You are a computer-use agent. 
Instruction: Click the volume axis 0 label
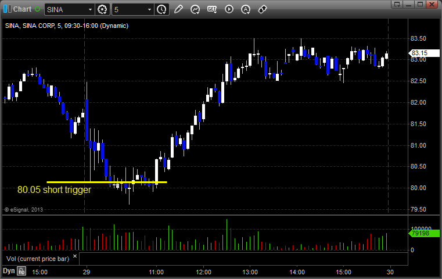[412, 250]
